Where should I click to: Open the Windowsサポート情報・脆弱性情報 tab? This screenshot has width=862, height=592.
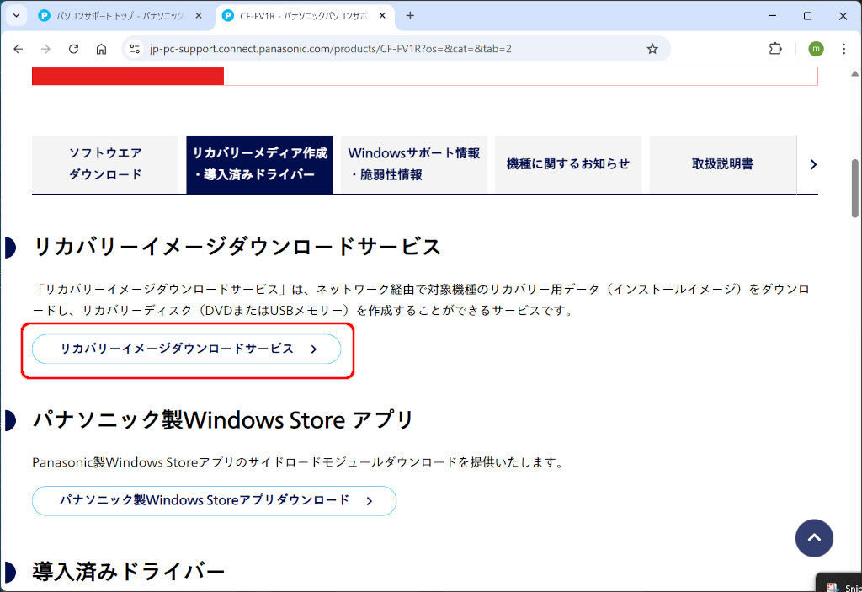tap(414, 164)
